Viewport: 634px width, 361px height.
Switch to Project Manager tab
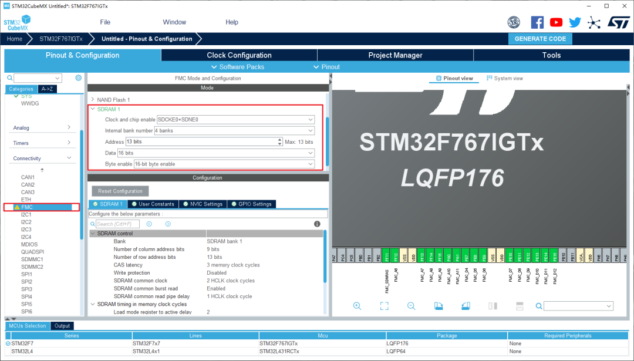[x=395, y=55]
